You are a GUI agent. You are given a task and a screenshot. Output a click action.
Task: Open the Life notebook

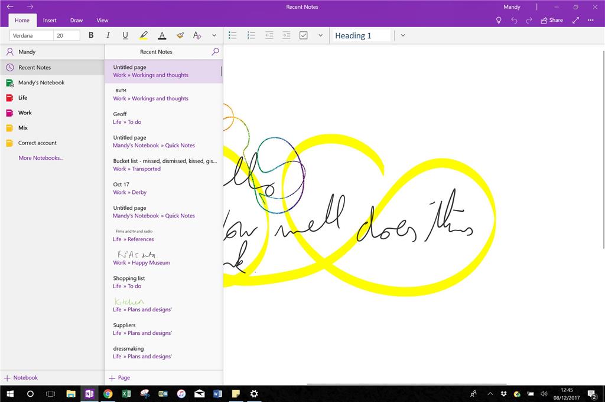coord(52,97)
